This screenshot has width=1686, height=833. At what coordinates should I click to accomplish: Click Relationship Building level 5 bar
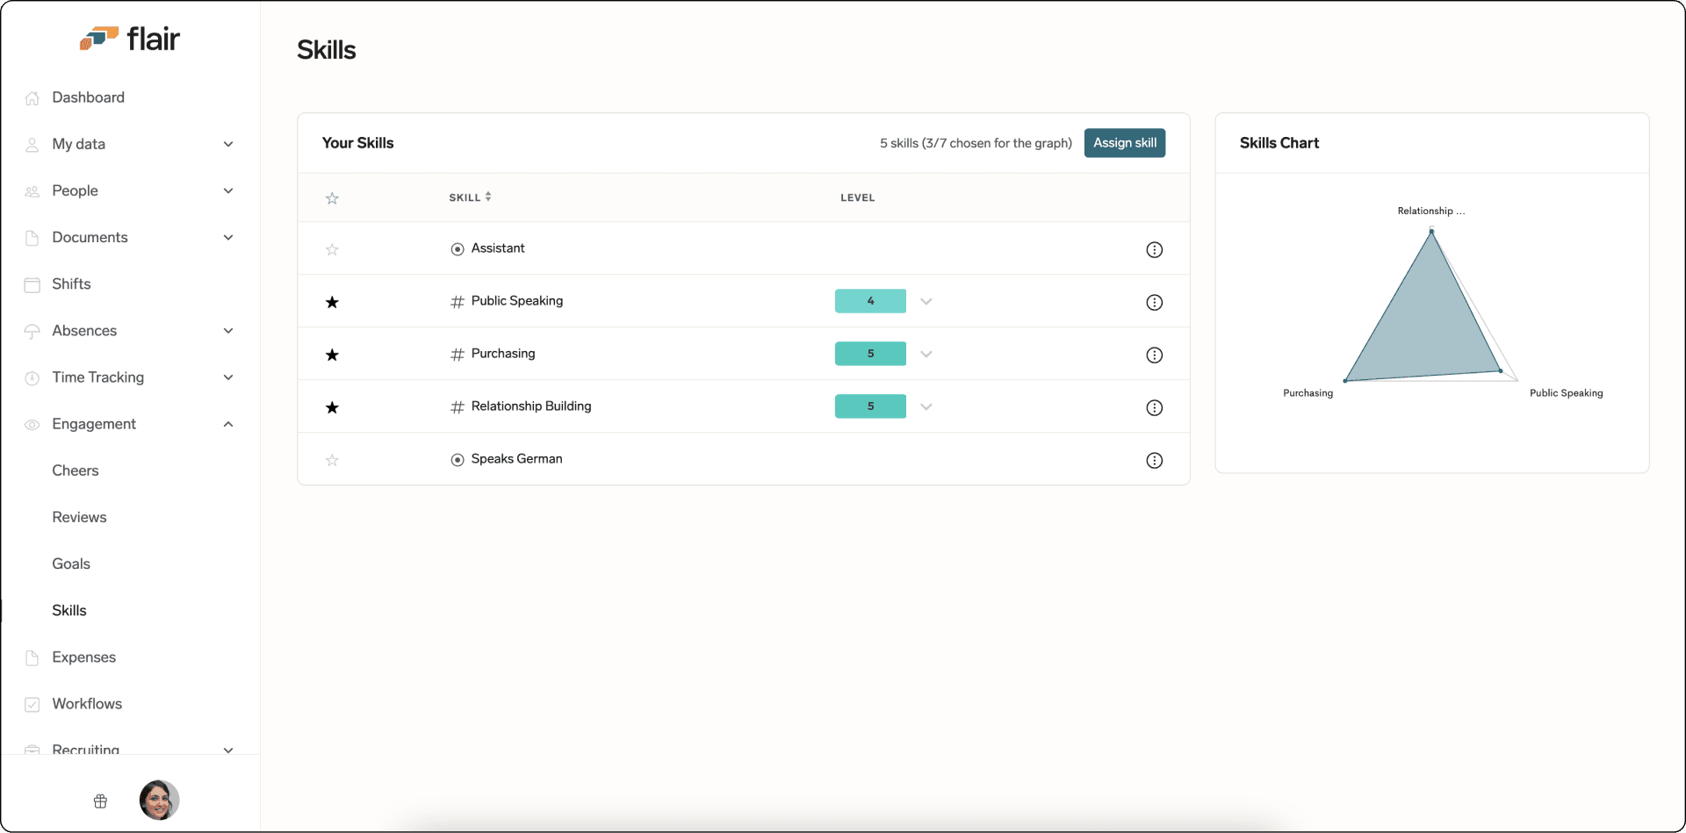coord(870,406)
